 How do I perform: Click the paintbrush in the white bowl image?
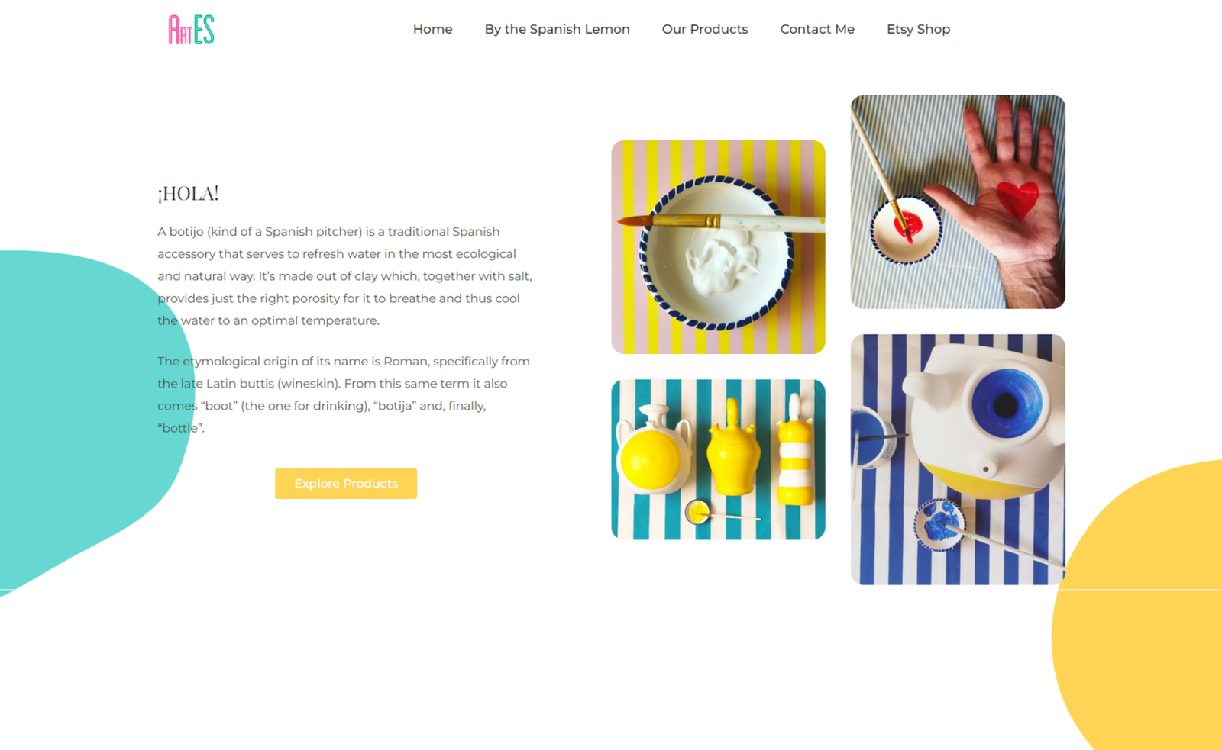pos(720,221)
